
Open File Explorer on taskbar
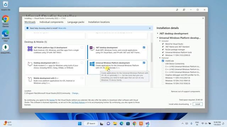coord(115,123)
